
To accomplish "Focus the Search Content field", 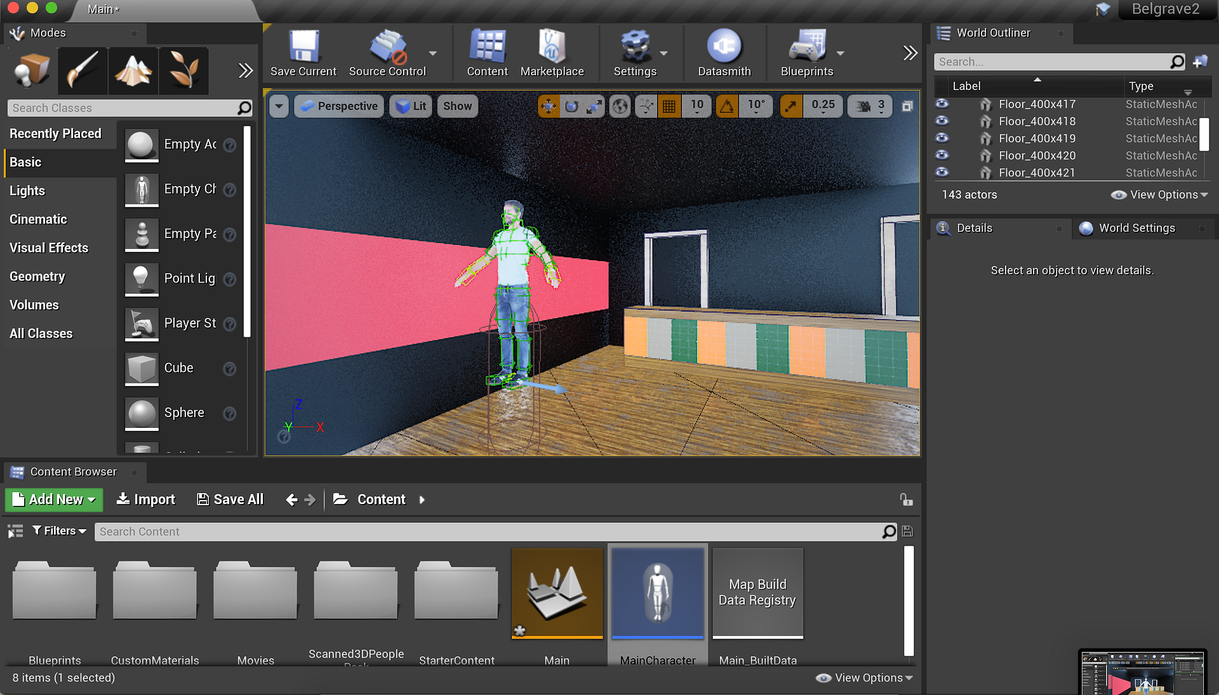I will tap(496, 531).
